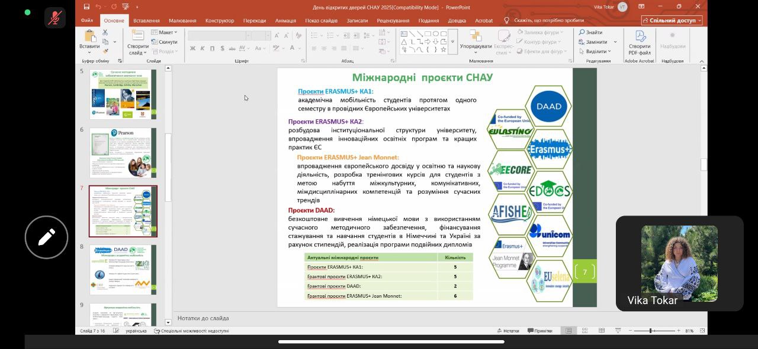Click the Нотатки button in status bar
The width and height of the screenshot is (758, 349).
(508, 331)
